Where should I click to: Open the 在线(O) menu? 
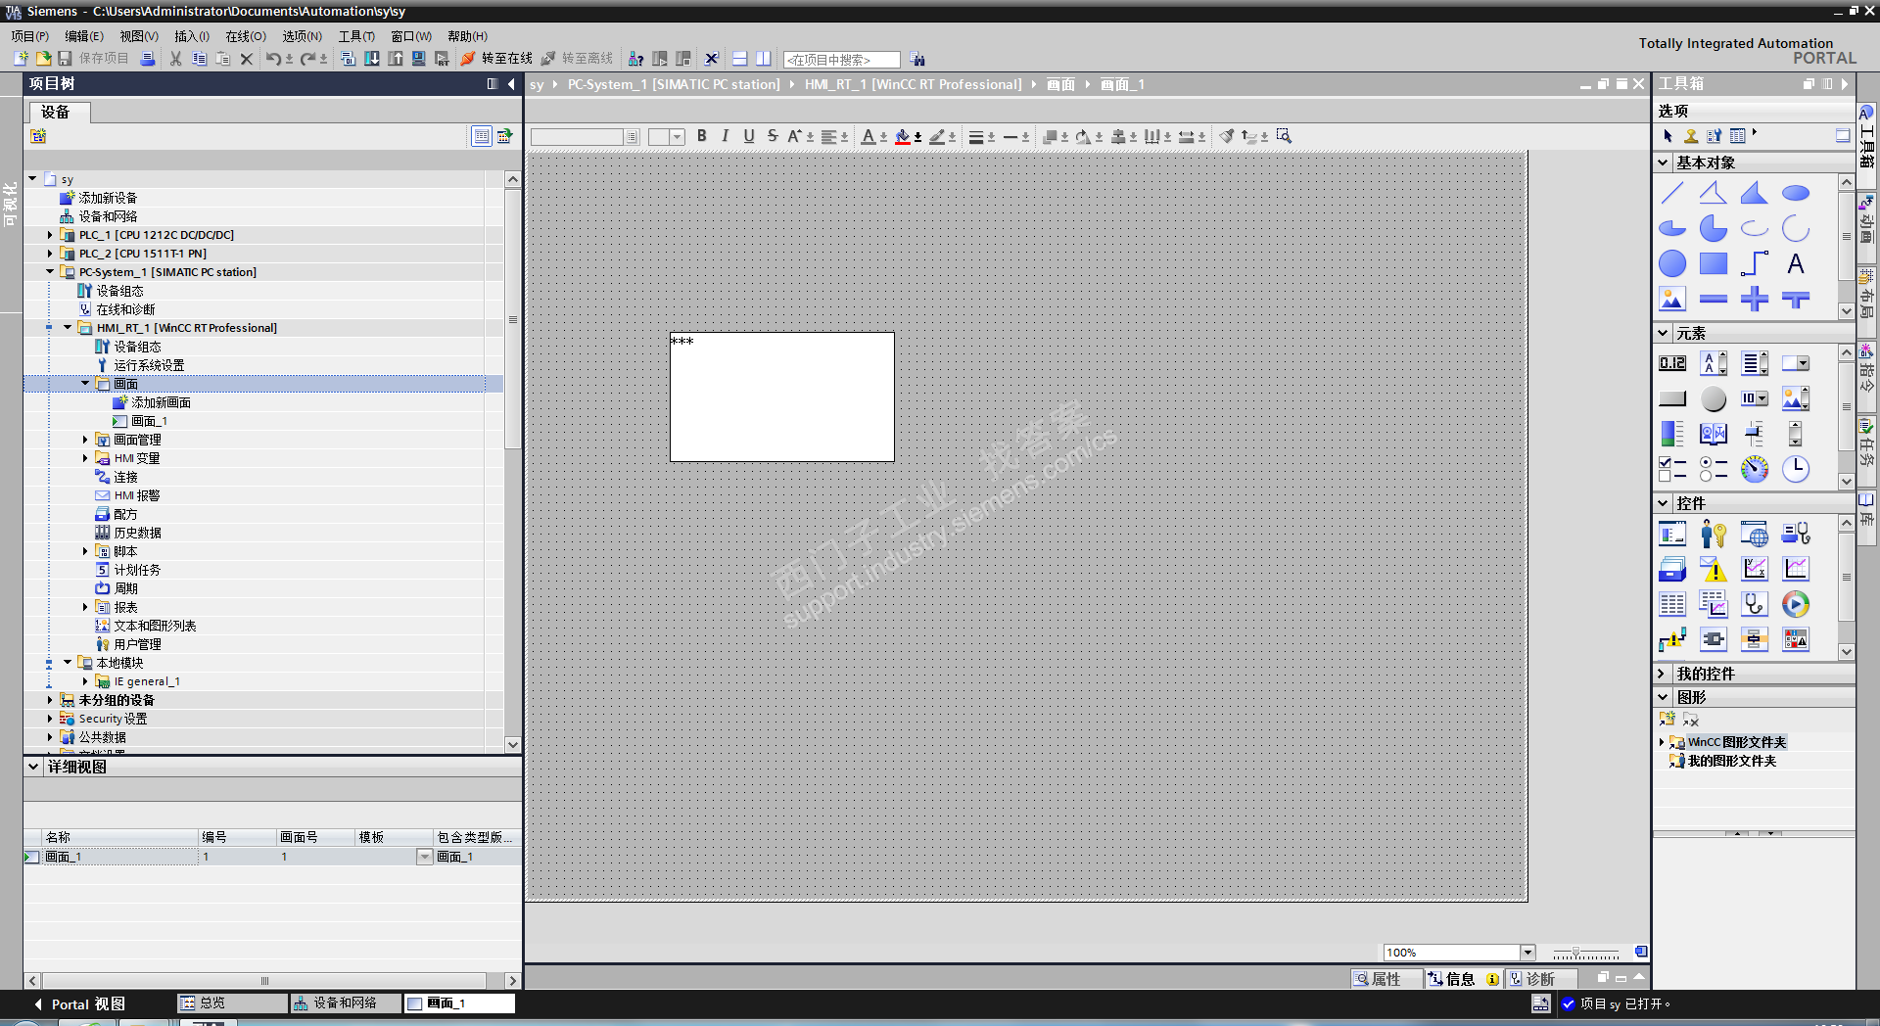click(x=246, y=36)
